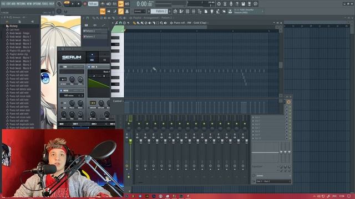The image size is (355, 199).
Task: Click the time display 0:00:00
Action: (144, 4)
